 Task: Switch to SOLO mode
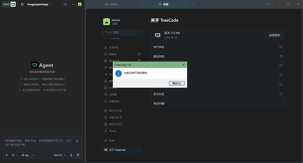tap(6, 4)
